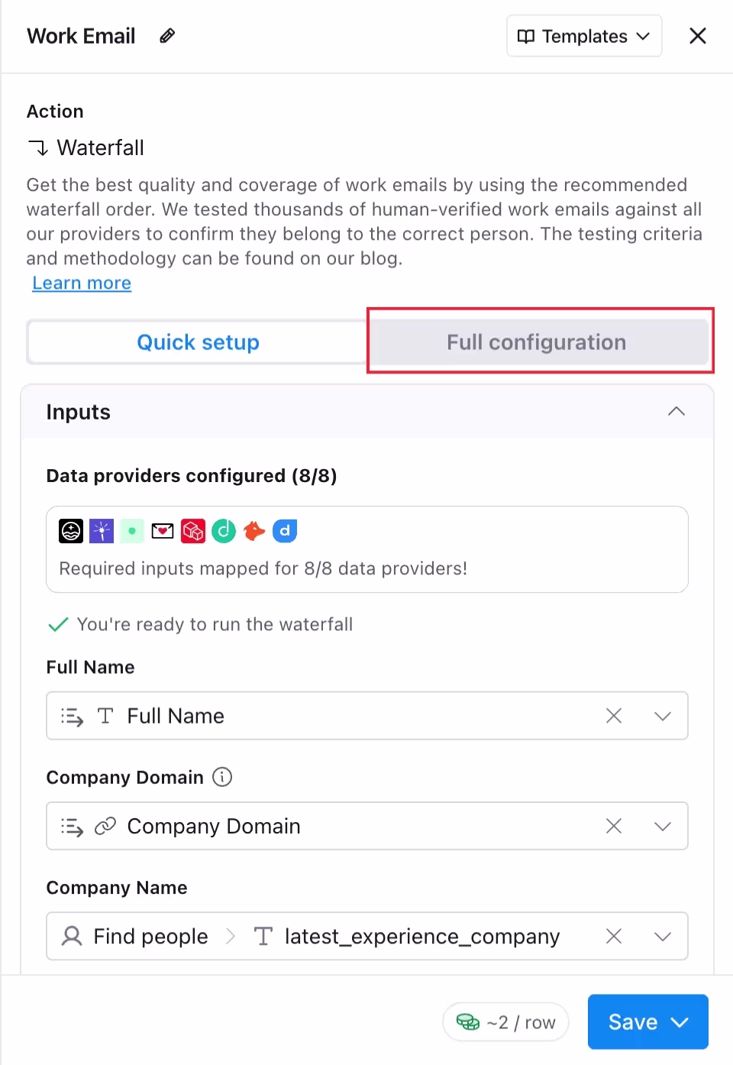
Task: Open the Company Domain info tooltip icon
Action: 221,777
